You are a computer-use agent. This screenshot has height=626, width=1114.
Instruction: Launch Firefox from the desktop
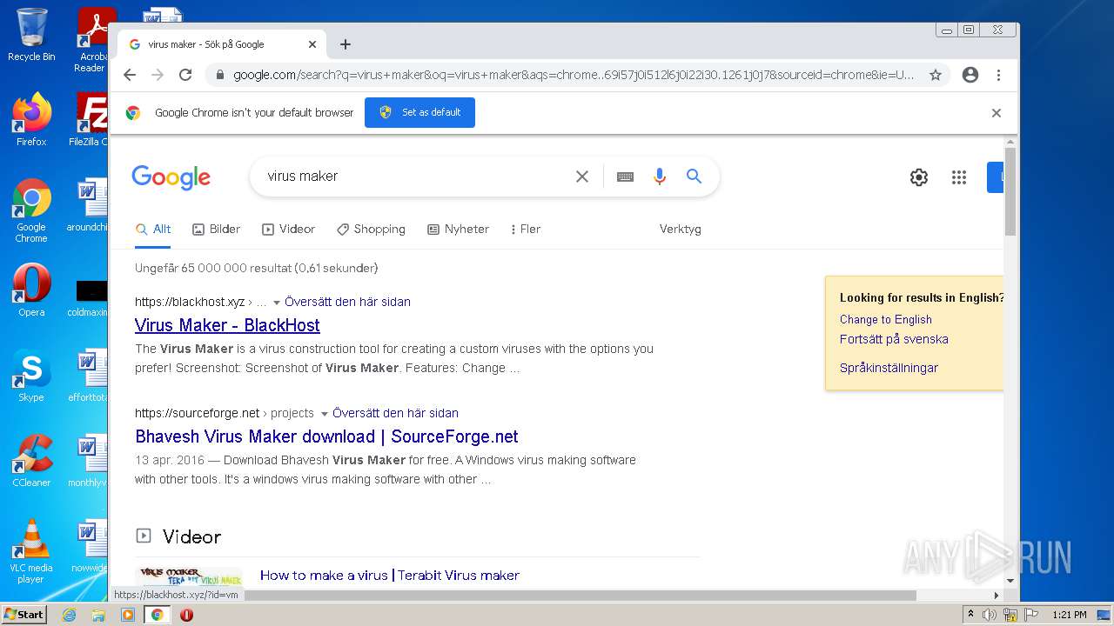[31, 120]
